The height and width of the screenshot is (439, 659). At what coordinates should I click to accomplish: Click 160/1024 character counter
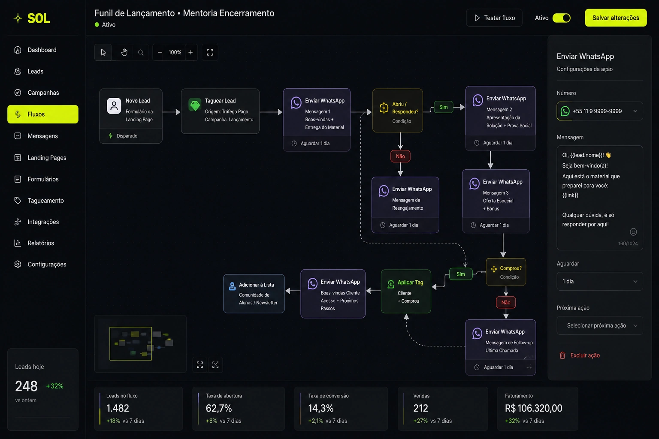628,244
